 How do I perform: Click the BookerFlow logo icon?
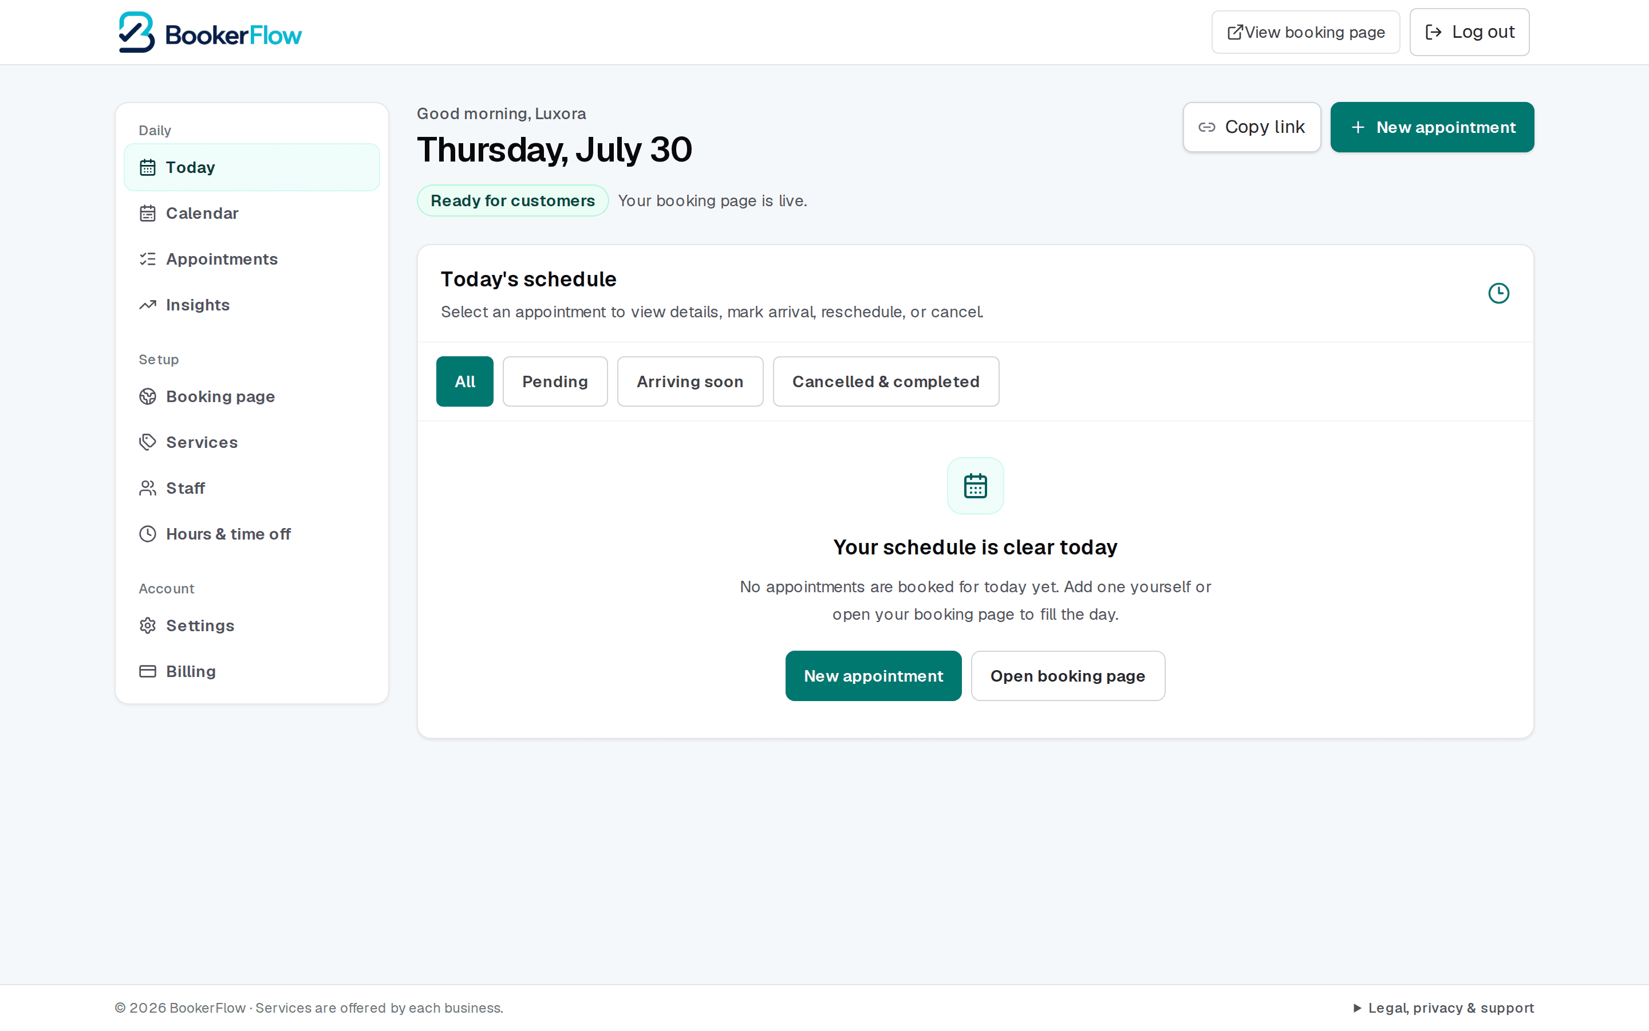coord(137,32)
